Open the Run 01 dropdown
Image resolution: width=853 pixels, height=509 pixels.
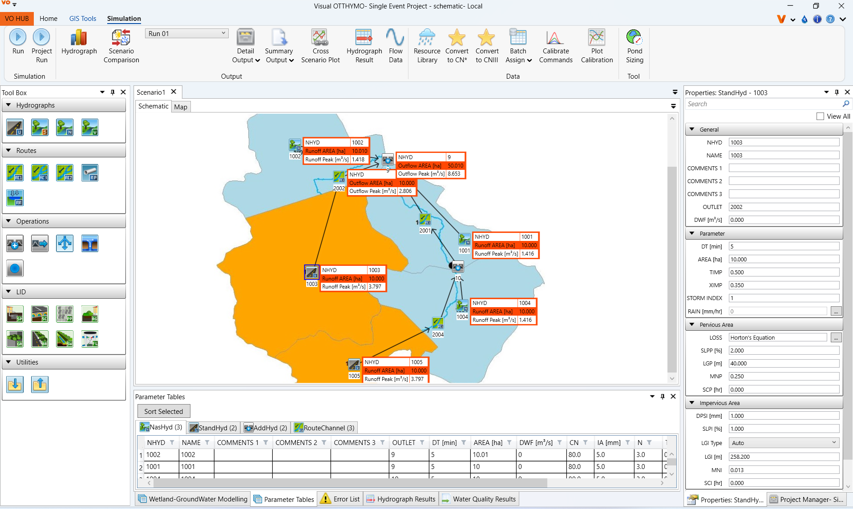tap(186, 33)
